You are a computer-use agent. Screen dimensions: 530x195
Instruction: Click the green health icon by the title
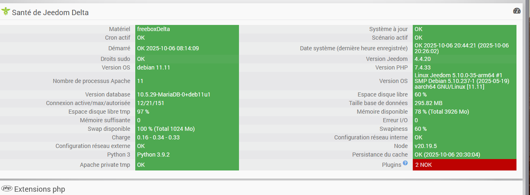pos(6,12)
